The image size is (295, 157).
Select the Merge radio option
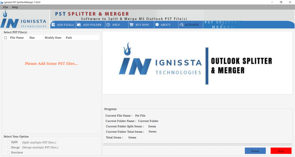(x=9, y=147)
